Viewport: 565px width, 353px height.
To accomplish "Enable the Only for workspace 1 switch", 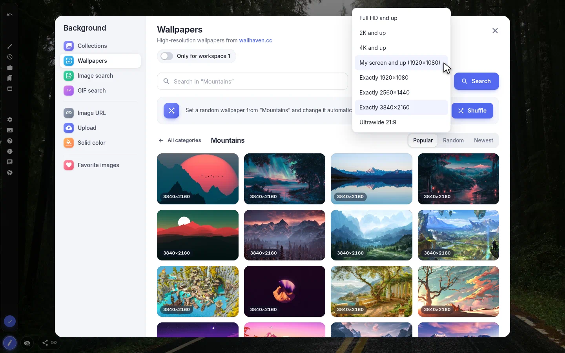I will click(167, 56).
